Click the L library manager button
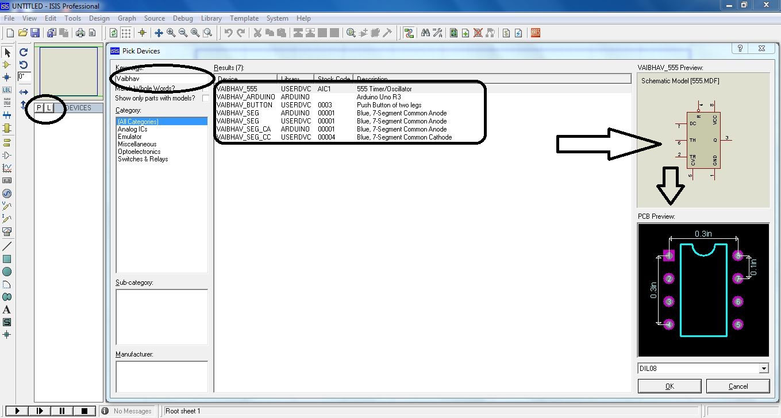This screenshot has width=781, height=418. (49, 108)
